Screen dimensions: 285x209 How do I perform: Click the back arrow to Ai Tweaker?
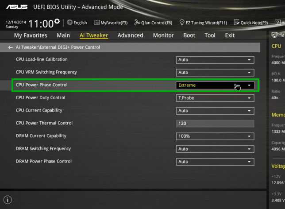pos(10,47)
